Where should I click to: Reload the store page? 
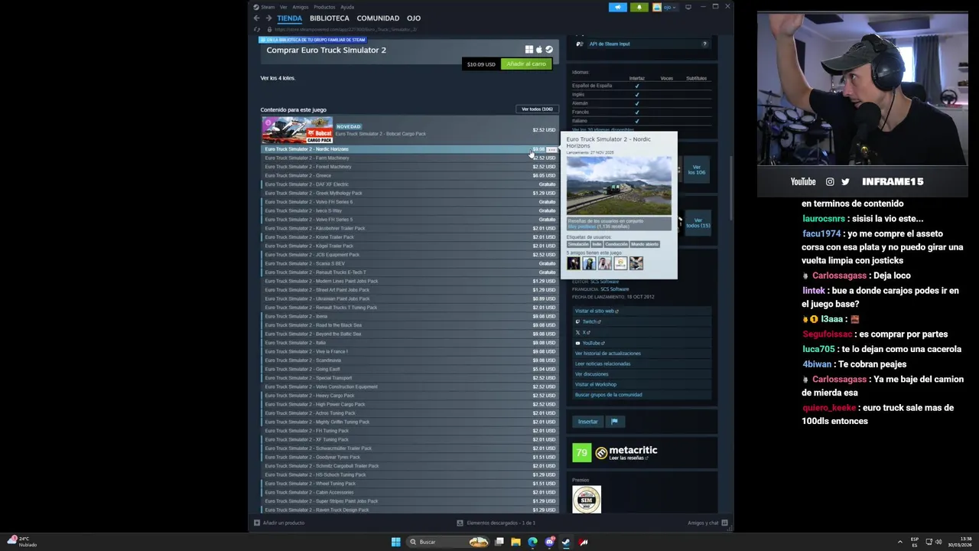tap(257, 30)
